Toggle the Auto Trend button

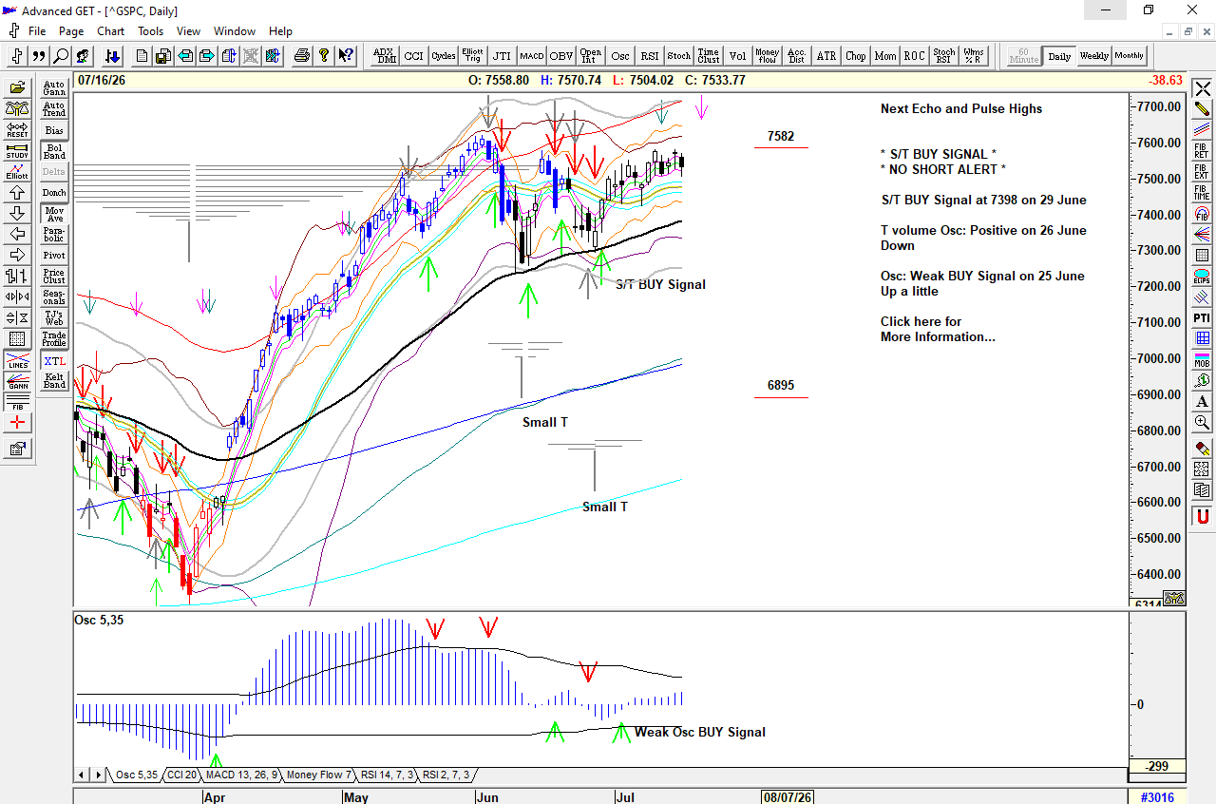[x=54, y=109]
